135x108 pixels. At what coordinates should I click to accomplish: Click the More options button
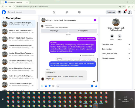(x=83, y=31)
